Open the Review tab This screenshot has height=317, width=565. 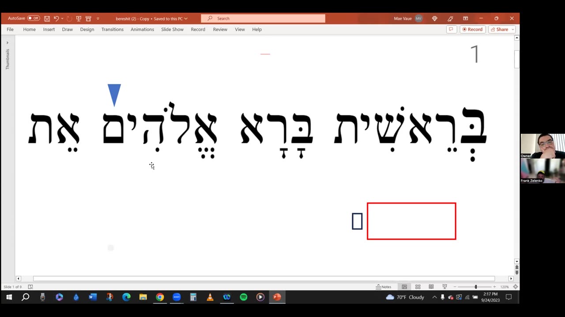[220, 29]
